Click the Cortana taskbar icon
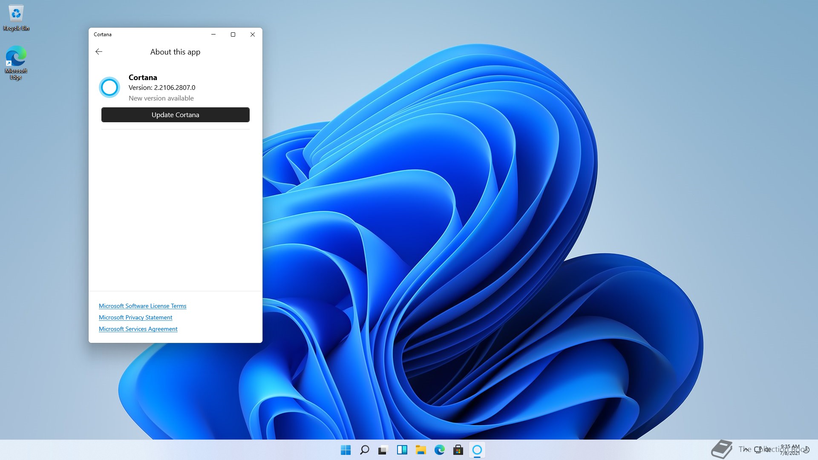Image resolution: width=818 pixels, height=460 pixels. click(477, 450)
